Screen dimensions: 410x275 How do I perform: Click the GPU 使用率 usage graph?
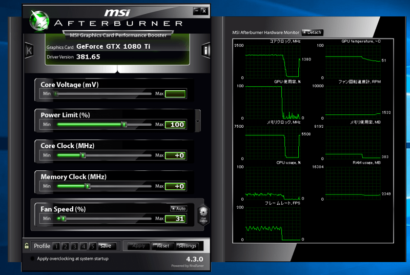point(273,102)
